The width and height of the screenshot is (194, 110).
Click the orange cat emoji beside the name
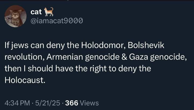[49, 12]
